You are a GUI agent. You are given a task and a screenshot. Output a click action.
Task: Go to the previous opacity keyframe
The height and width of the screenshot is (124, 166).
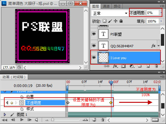tap(7, 103)
